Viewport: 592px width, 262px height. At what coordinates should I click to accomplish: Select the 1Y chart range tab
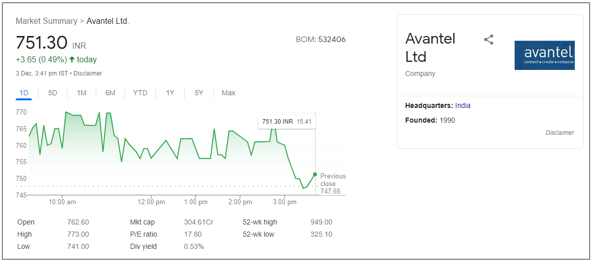(x=170, y=93)
